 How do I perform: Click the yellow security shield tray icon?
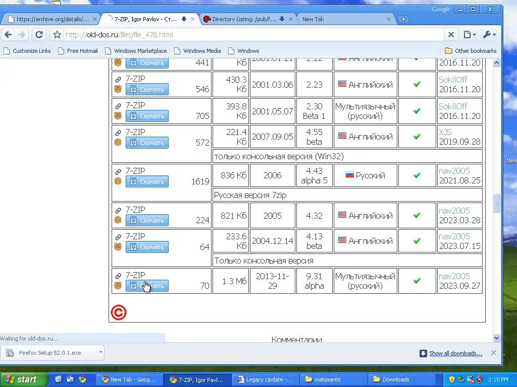tap(452, 379)
